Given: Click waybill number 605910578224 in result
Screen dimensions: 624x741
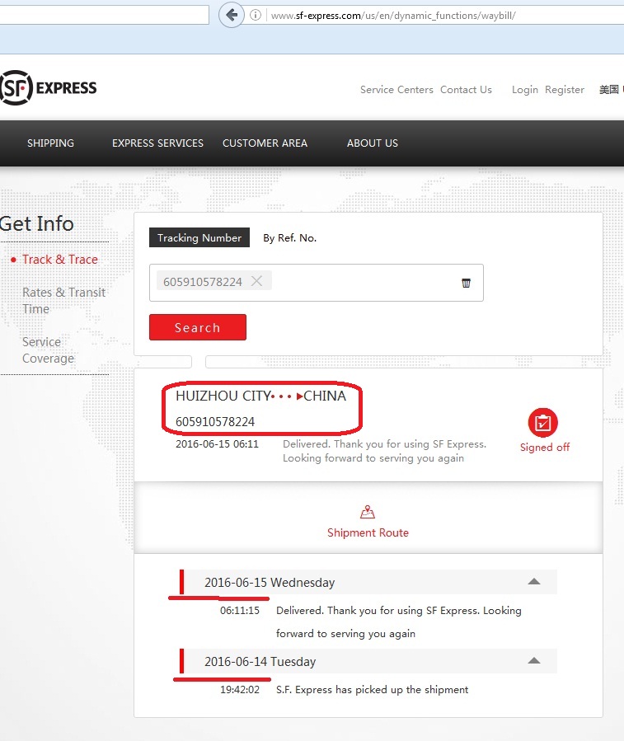Looking at the screenshot, I should coord(215,421).
